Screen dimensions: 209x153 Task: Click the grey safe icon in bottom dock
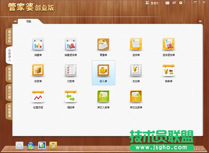pos(20,146)
